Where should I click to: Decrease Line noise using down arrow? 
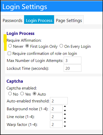(65, 118)
